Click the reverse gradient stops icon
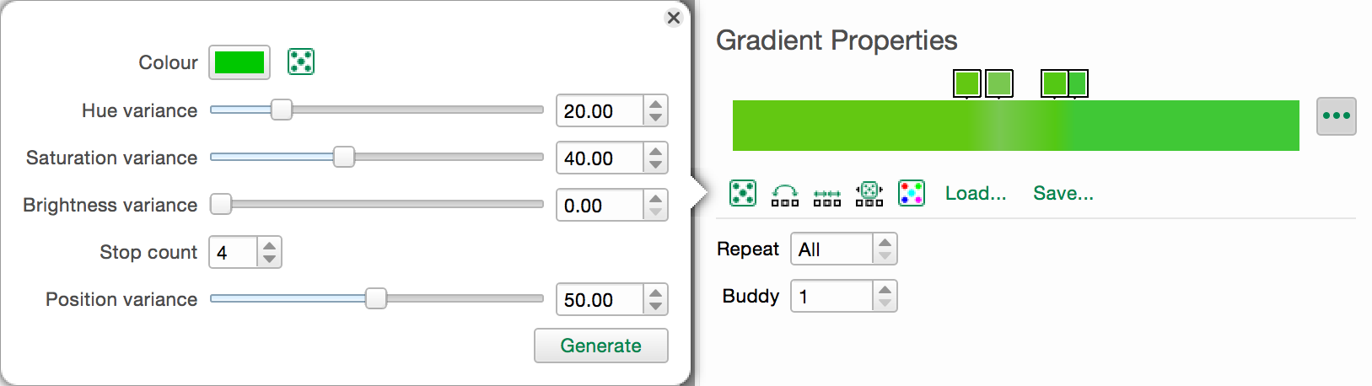The image size is (1372, 386). point(785,195)
